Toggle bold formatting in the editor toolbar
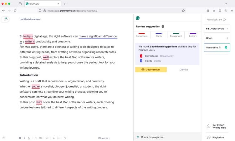Screen dimensions: 235x141 coord(20,138)
